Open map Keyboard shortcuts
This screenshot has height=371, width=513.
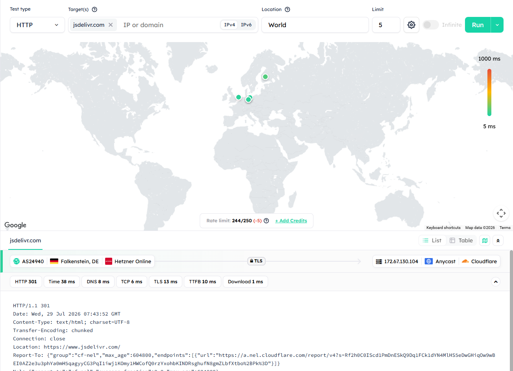point(443,228)
